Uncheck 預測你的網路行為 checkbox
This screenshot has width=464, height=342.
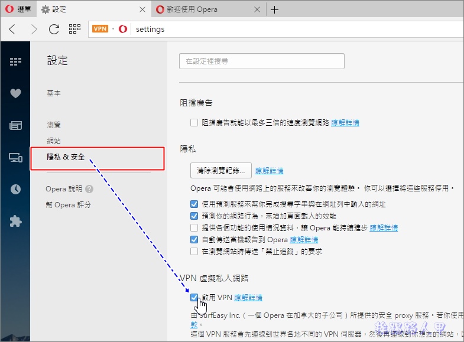pos(194,216)
